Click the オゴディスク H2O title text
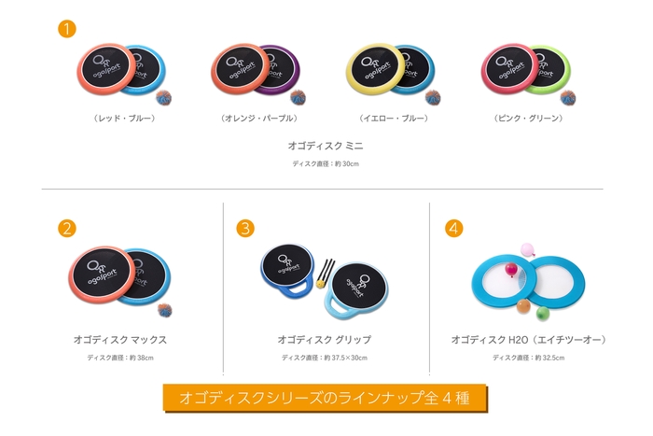 pyautogui.click(x=528, y=340)
